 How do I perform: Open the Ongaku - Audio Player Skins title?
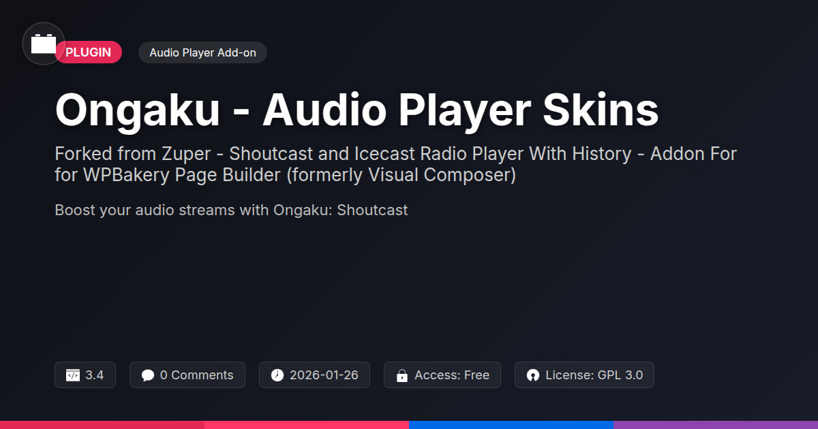[x=357, y=110]
